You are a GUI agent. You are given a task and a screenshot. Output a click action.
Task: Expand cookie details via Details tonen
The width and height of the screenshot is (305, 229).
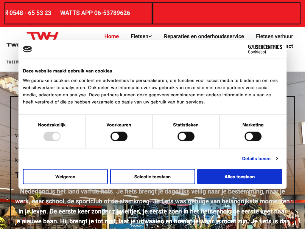coord(256,159)
